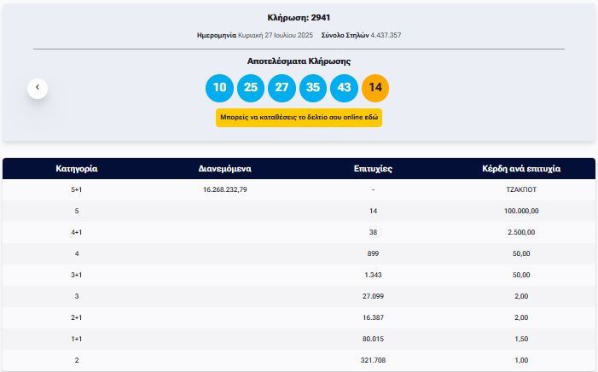Select the blue ball number 27
598x372 pixels.
click(282, 88)
